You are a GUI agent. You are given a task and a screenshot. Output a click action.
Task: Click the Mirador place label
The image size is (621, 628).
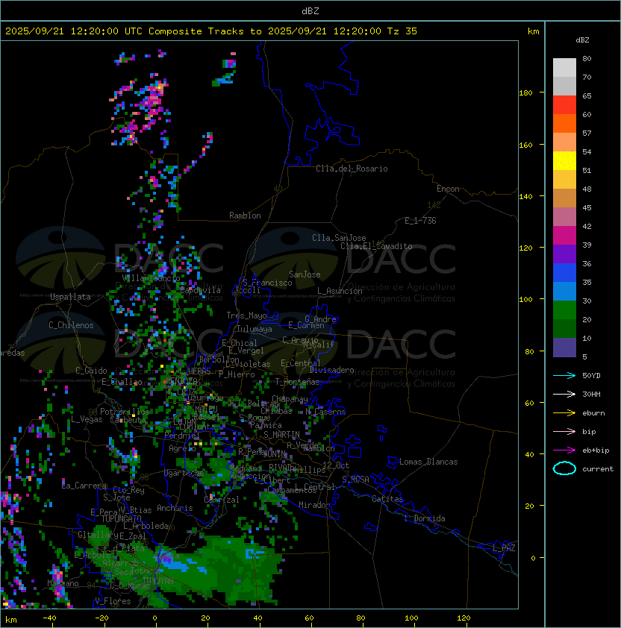[x=315, y=505]
